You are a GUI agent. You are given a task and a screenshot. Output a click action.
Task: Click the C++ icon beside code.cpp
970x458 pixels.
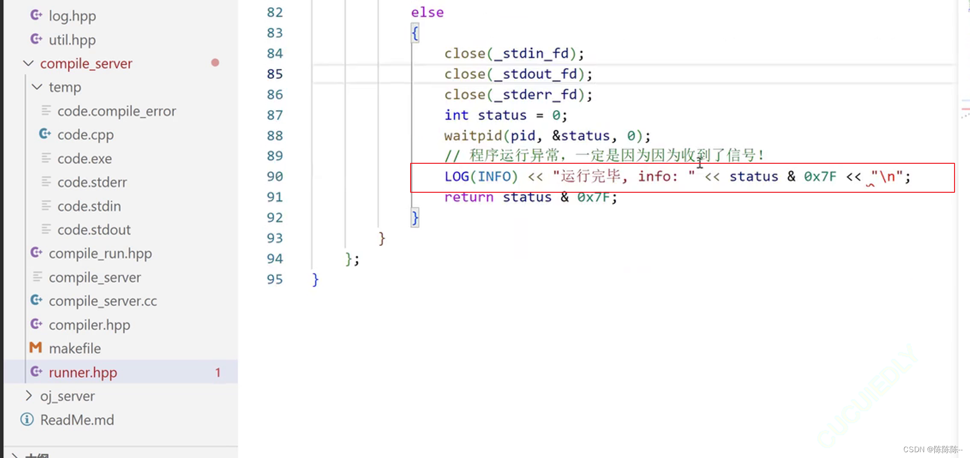click(x=45, y=134)
